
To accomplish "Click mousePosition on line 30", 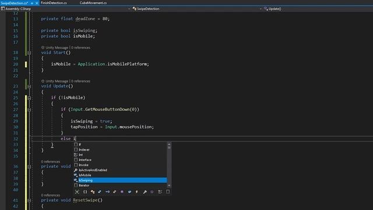I will click(x=135, y=127).
